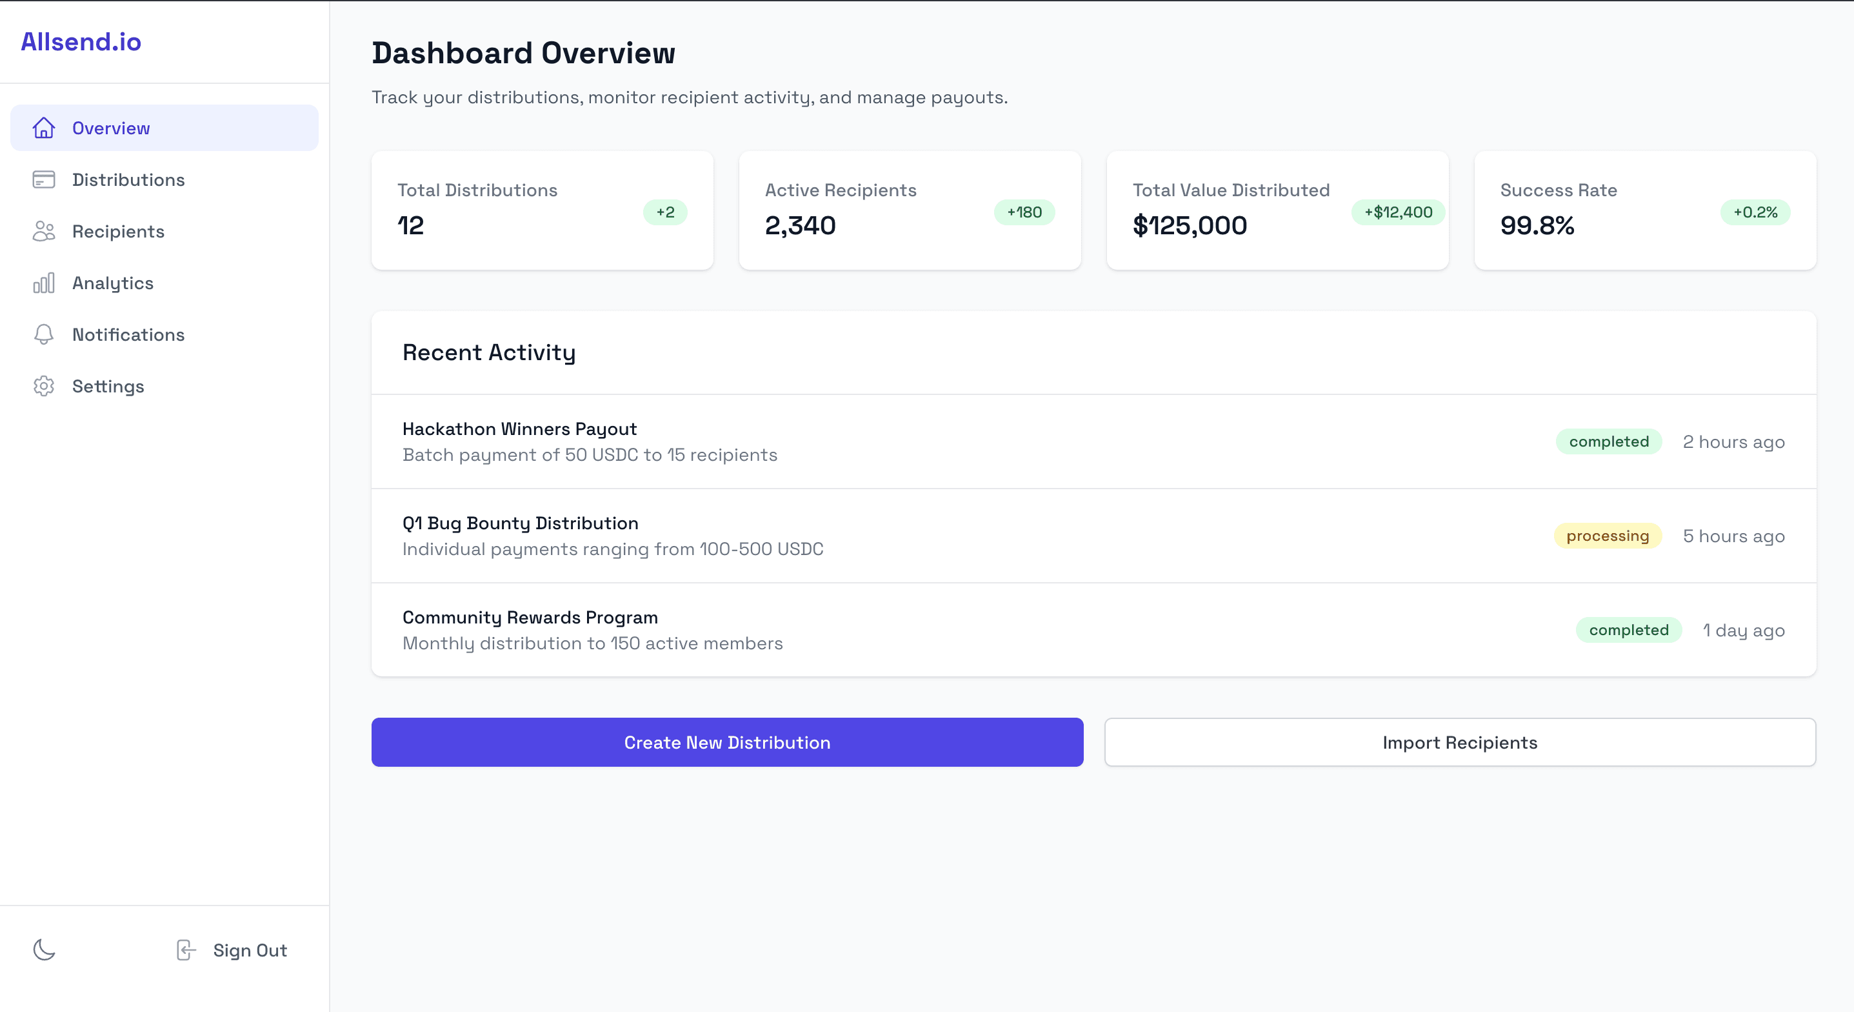Image resolution: width=1854 pixels, height=1012 pixels.
Task: Click the Notifications bell icon
Action: click(43, 334)
